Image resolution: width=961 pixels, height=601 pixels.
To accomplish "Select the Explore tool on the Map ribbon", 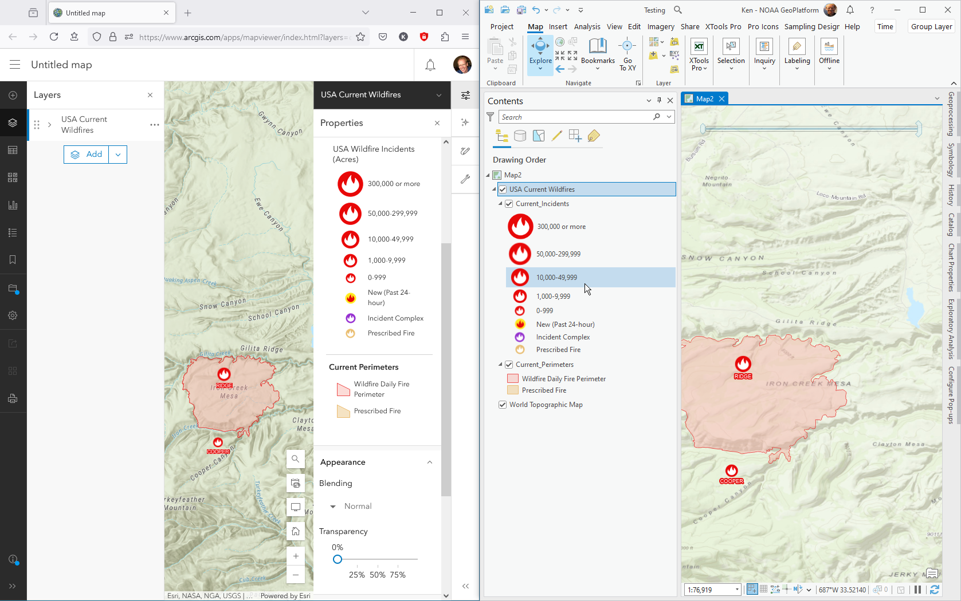I will [539, 52].
